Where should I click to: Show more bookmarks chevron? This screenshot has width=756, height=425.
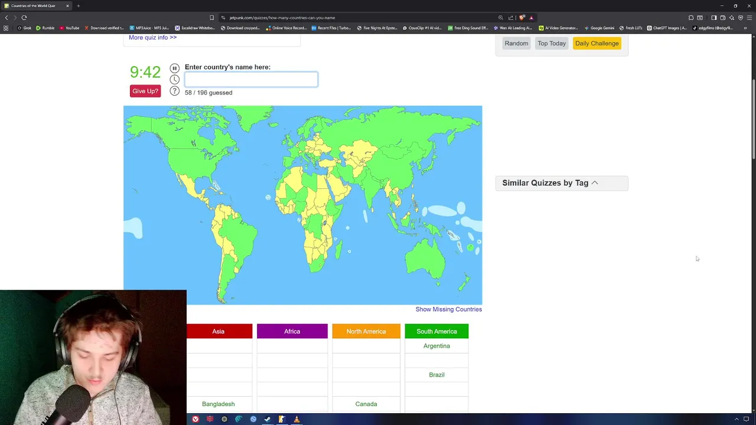tap(745, 28)
